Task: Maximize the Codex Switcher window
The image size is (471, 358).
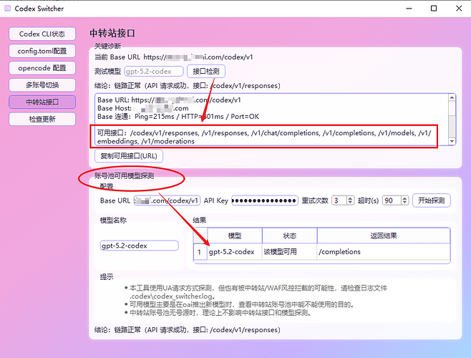Action: (x=434, y=9)
